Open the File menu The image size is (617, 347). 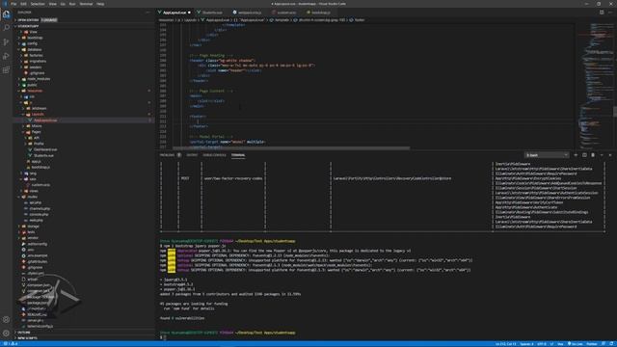(13, 4)
